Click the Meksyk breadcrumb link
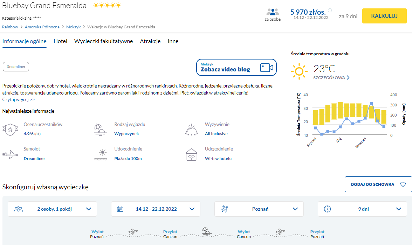The height and width of the screenshot is (245, 412). point(73,27)
